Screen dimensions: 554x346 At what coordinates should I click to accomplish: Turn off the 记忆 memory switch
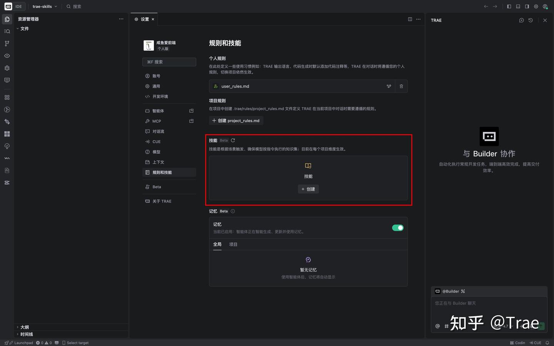point(398,228)
